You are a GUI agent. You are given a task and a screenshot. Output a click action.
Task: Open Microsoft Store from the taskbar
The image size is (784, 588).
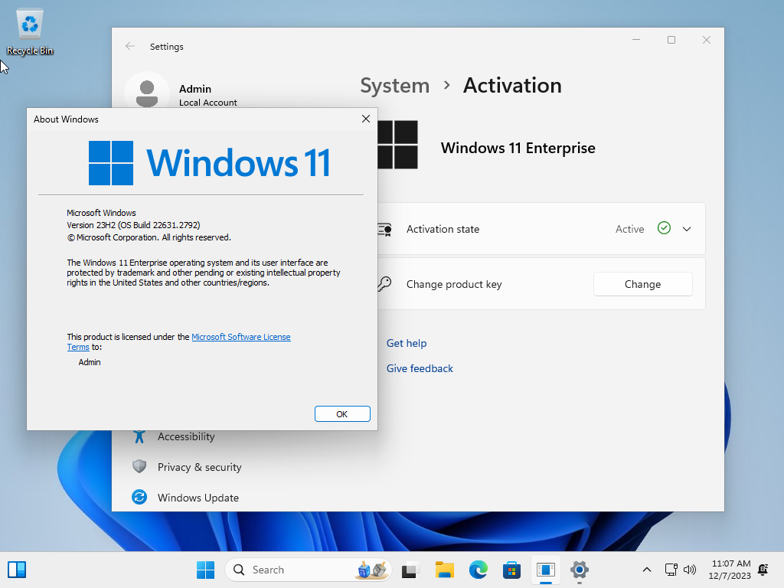(x=512, y=570)
